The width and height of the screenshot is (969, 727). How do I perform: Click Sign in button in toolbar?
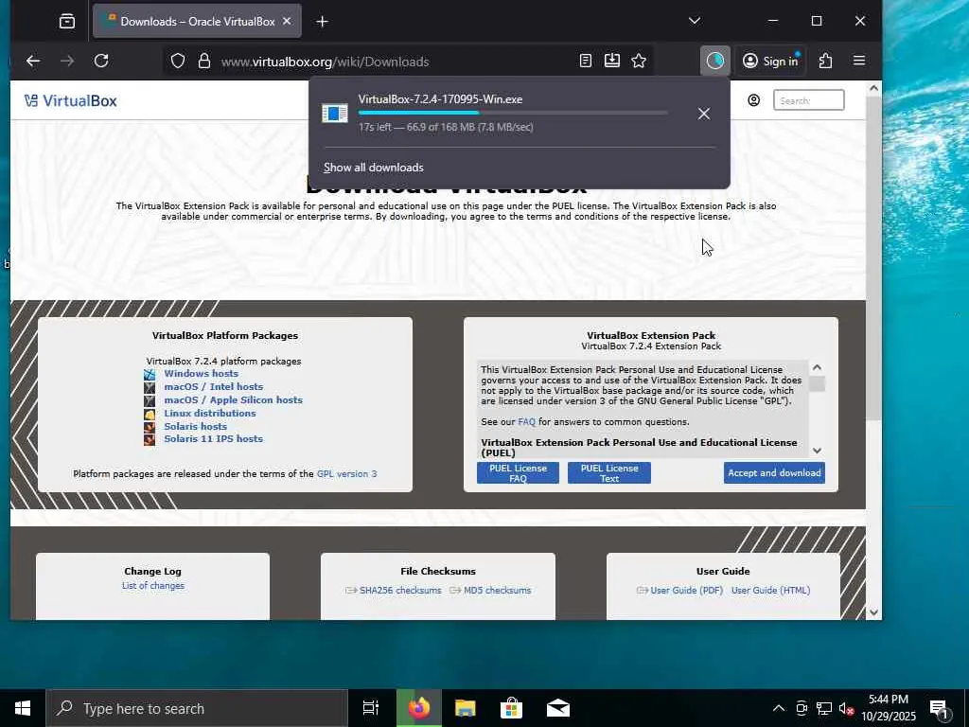[x=770, y=61]
